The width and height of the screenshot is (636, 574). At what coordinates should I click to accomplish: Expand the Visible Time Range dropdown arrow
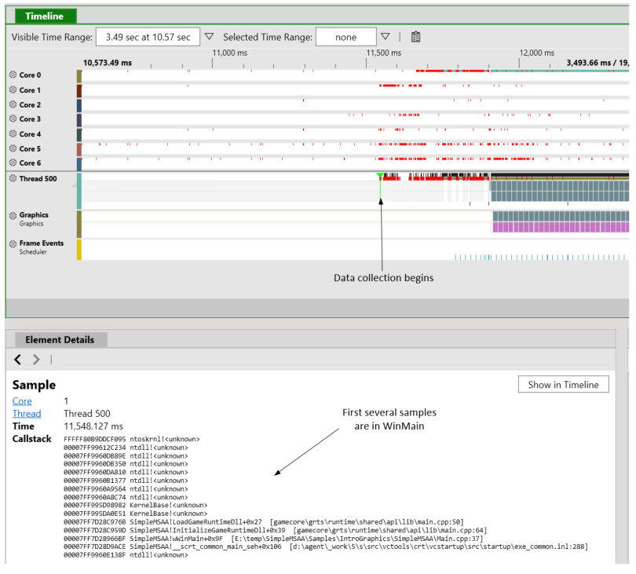210,36
